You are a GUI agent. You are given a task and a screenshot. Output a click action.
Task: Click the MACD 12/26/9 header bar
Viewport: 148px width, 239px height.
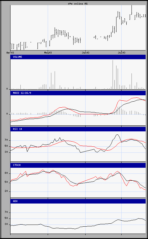click(78, 93)
